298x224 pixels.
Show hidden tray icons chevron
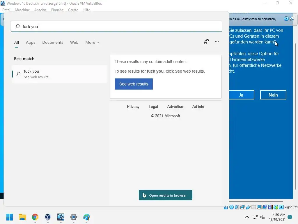(x=247, y=217)
